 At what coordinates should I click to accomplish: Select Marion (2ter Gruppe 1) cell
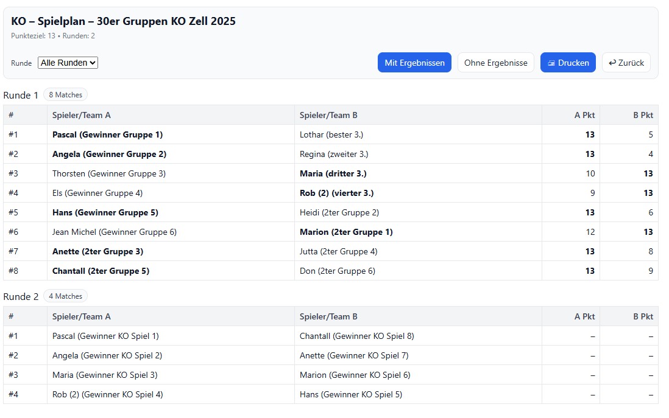(345, 232)
